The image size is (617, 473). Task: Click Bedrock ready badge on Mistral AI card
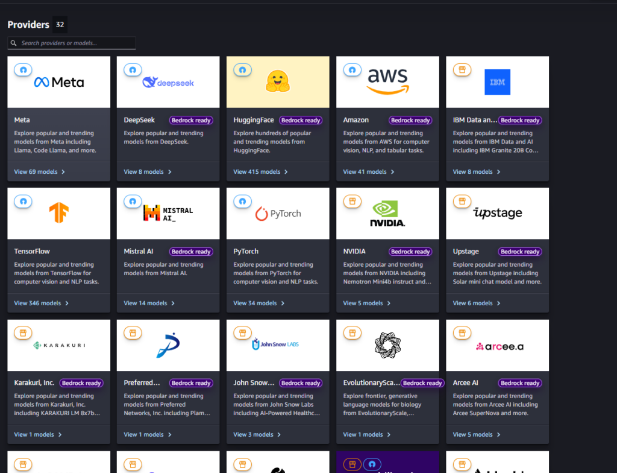point(191,252)
